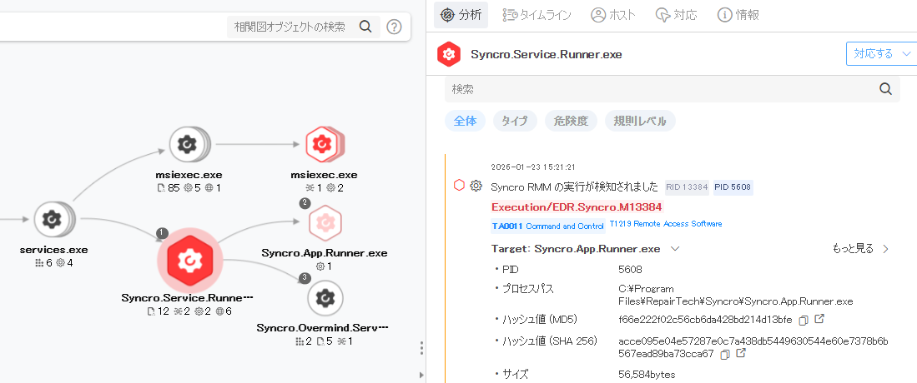Toggle the タイプ filter chip
Image resolution: width=917 pixels, height=383 pixels.
[515, 121]
